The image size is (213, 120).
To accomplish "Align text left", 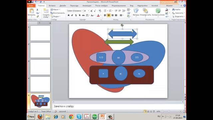I will tap(105, 15).
